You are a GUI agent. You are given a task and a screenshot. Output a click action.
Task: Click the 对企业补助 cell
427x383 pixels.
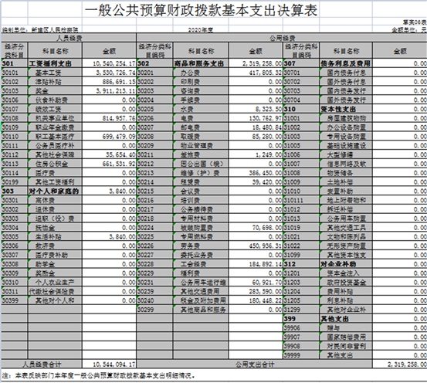pos(346,264)
